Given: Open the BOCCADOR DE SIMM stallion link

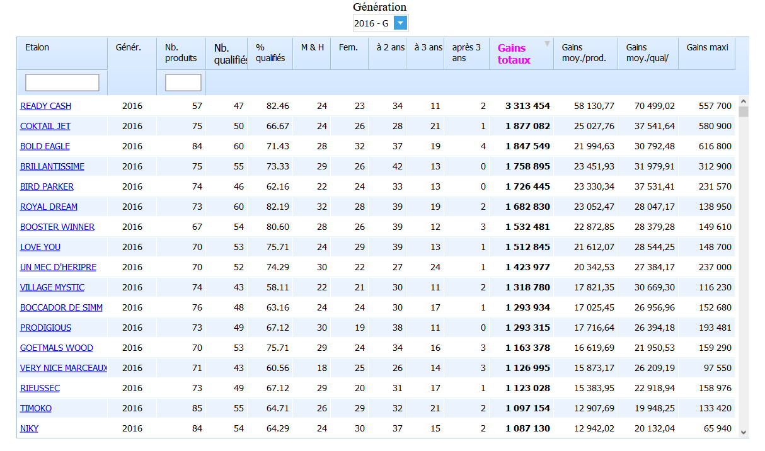Looking at the screenshot, I should click(x=61, y=307).
